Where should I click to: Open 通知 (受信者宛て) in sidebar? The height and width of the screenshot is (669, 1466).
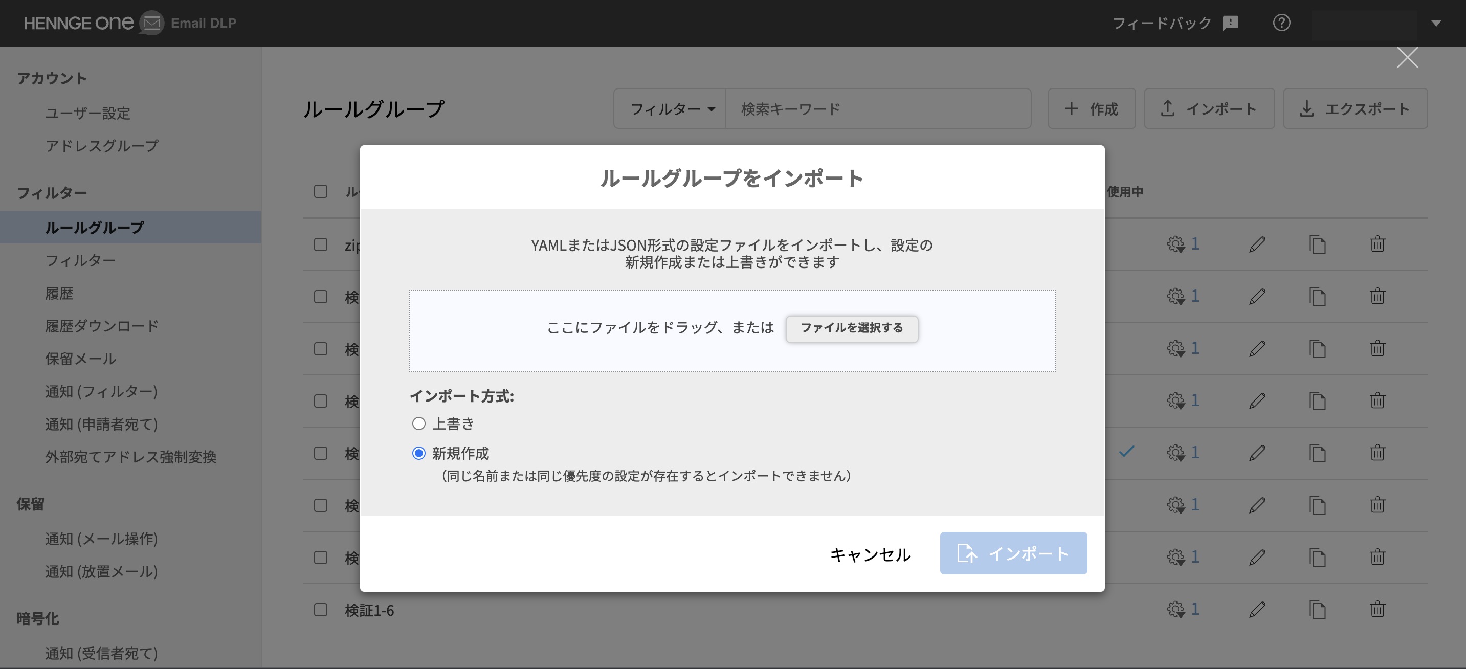(101, 654)
